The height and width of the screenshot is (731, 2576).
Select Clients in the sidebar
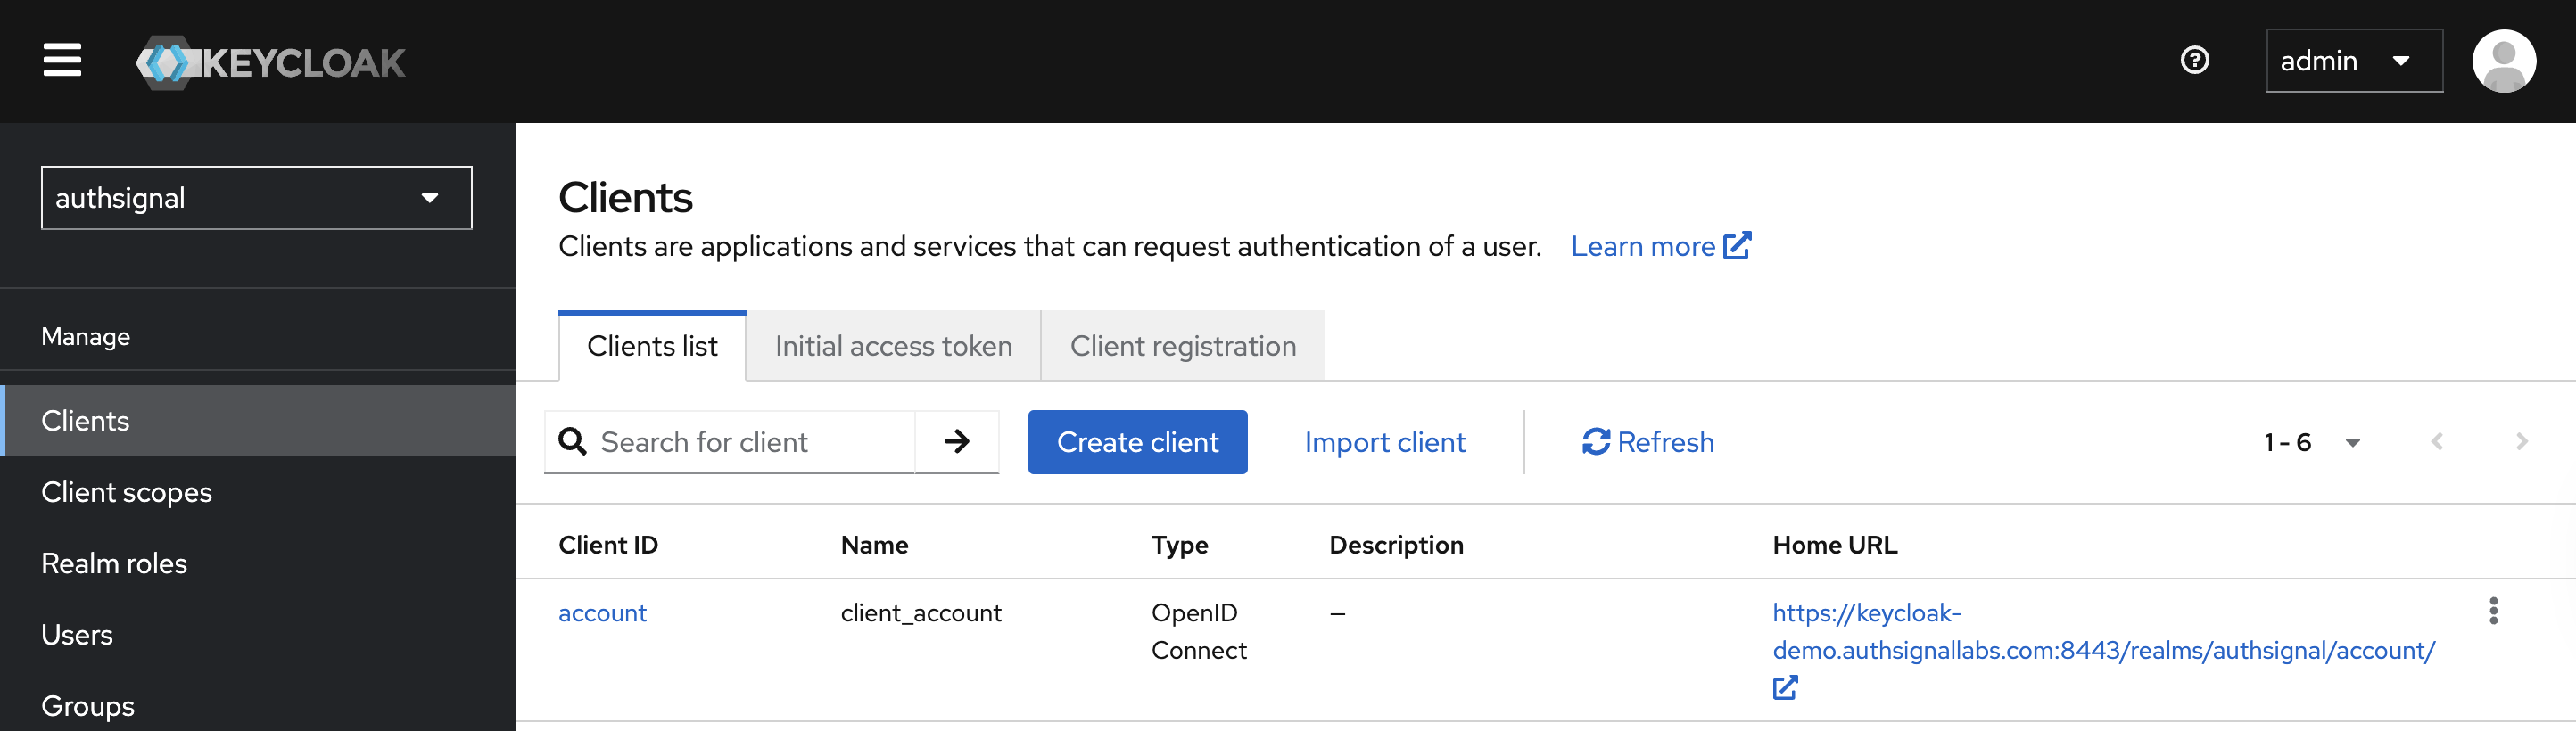(258, 421)
